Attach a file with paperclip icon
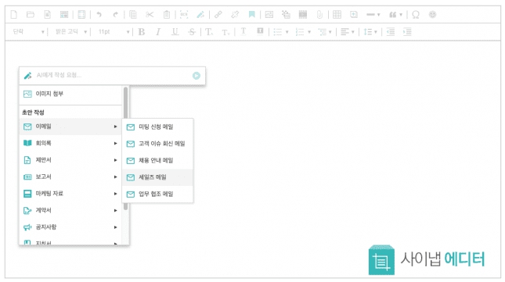This screenshot has width=505, height=282. [319, 15]
